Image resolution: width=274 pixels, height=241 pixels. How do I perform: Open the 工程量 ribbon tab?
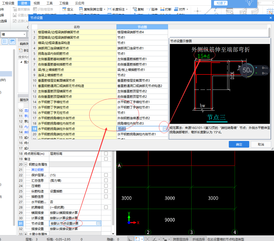tap(64, 3)
